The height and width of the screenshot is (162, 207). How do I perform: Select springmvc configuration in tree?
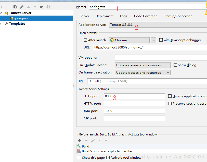(x=36, y=18)
